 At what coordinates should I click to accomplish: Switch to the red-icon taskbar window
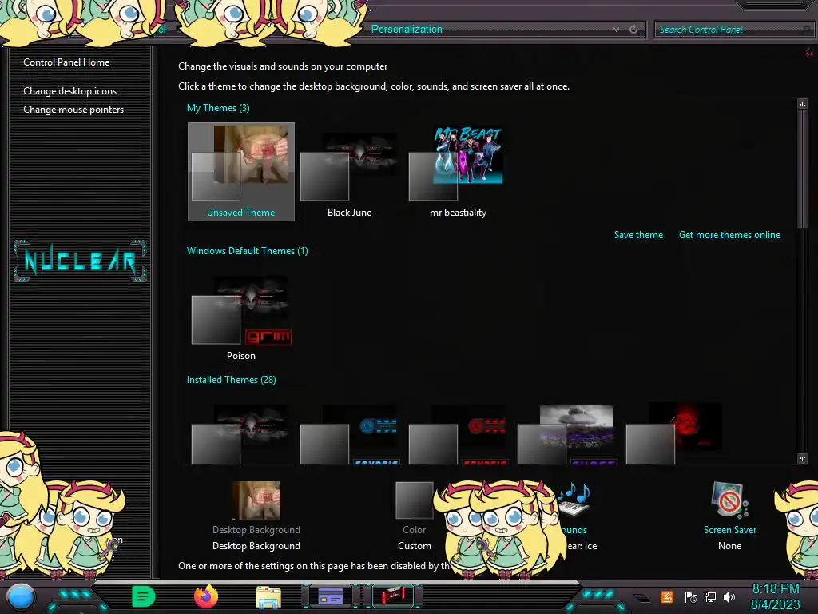393,596
